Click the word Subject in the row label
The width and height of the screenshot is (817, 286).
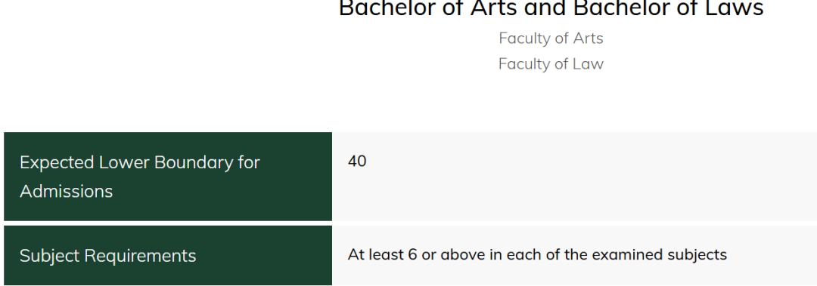pos(49,256)
